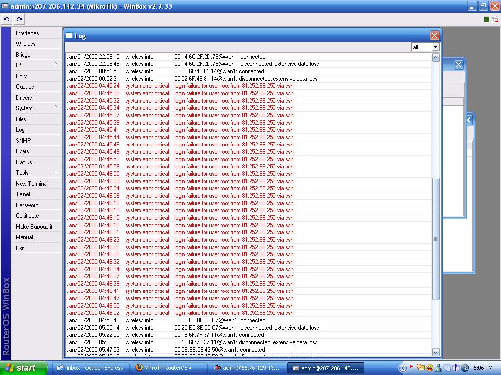Open the Yahoo Messenger smiley tray icon
Screen dimensions: 501x375
pos(430,368)
